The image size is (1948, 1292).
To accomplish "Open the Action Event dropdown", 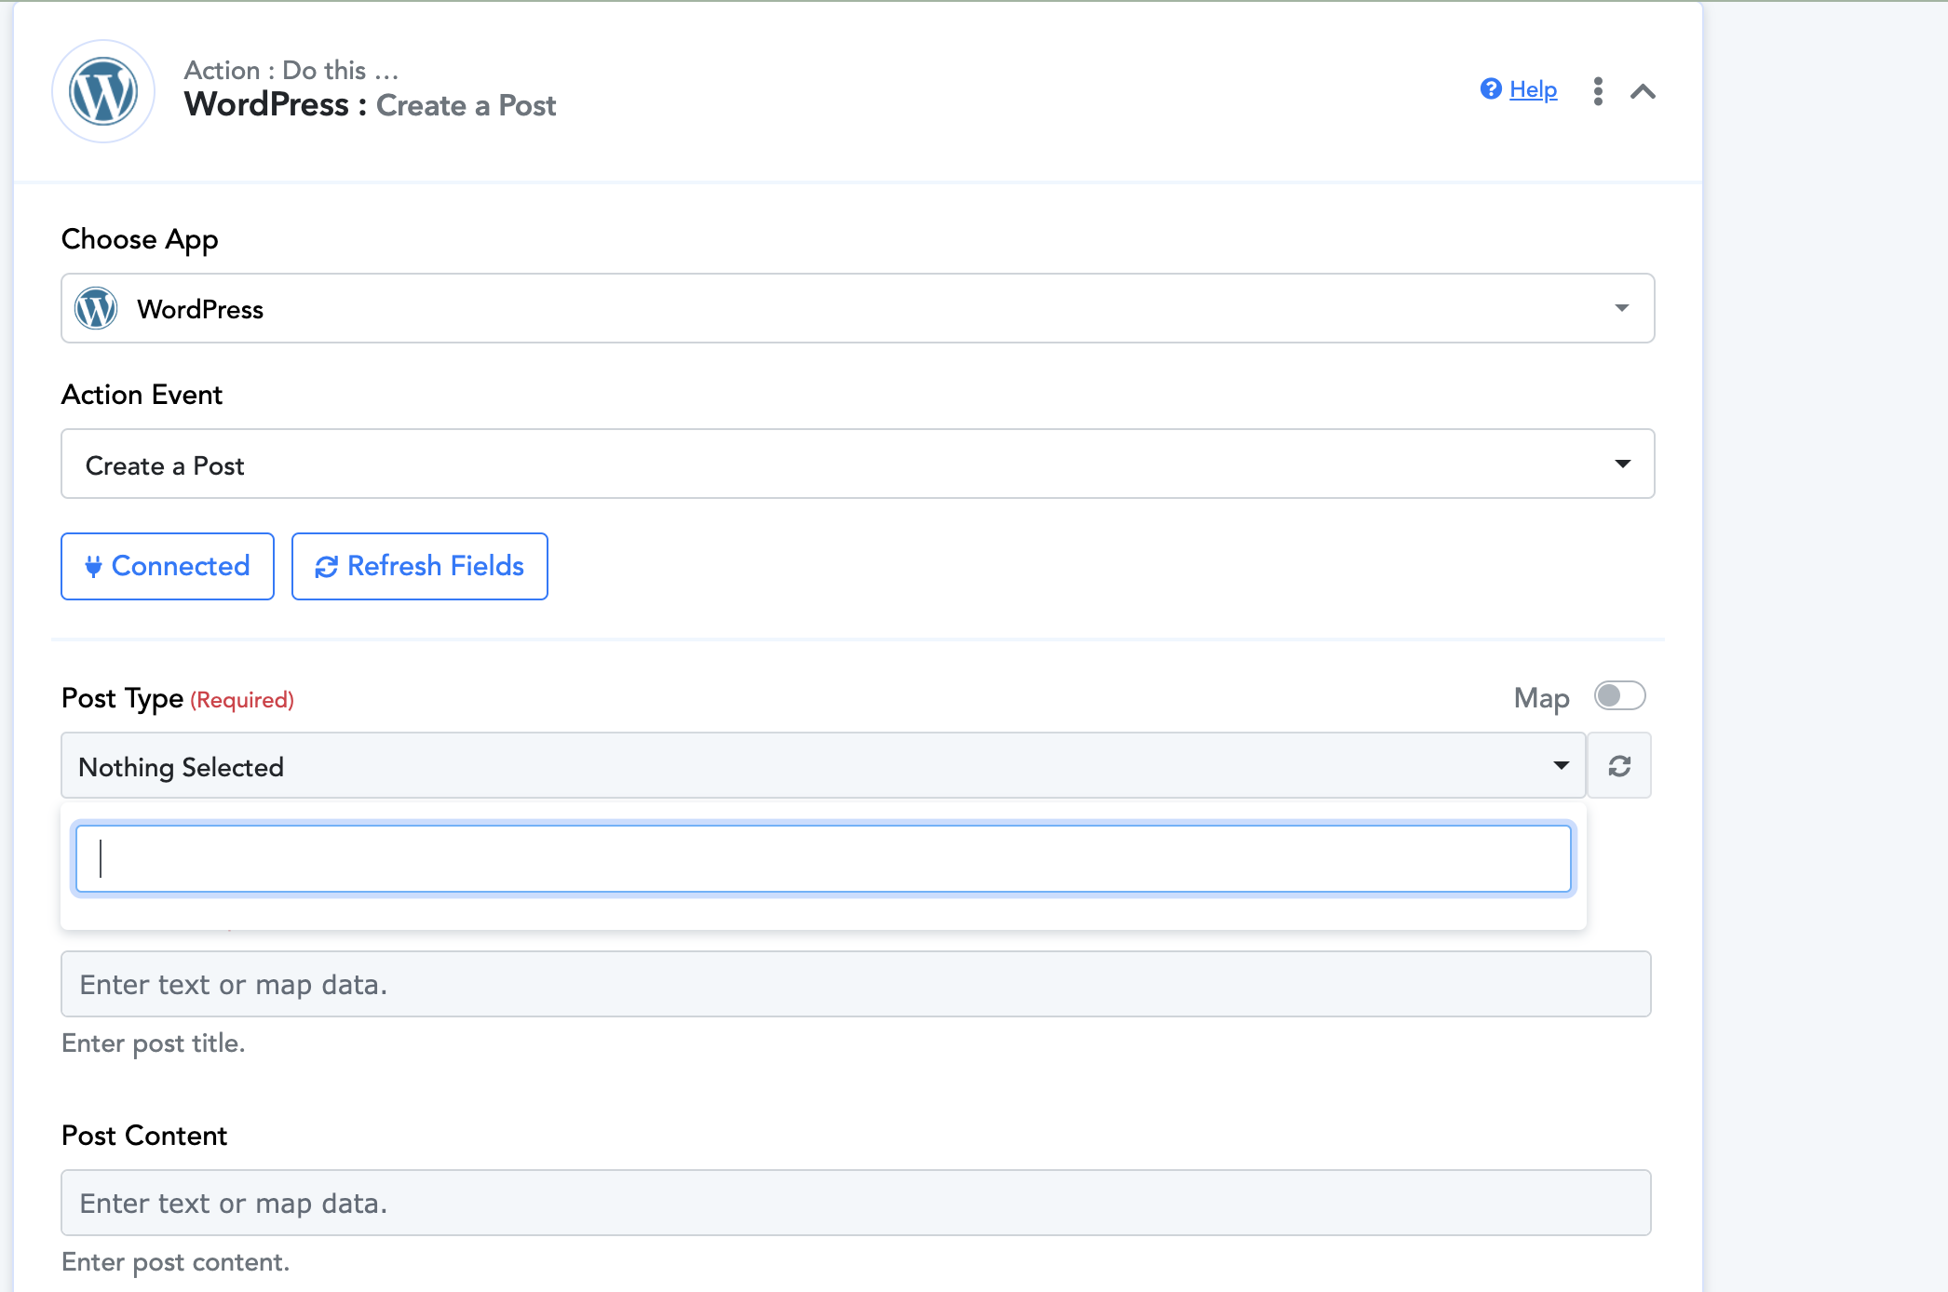I will click(858, 464).
